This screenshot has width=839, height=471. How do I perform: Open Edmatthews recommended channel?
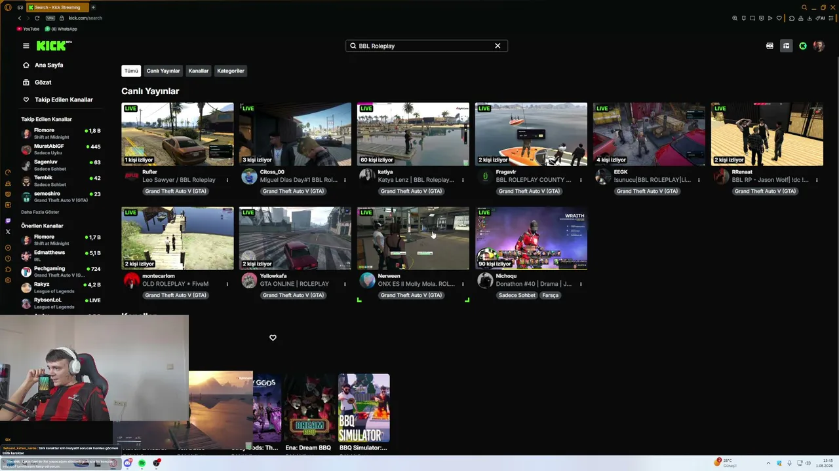62,256
